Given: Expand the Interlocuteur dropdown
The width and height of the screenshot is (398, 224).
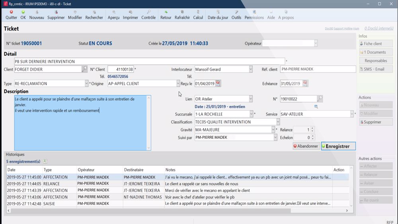Looking at the screenshot, I should (250, 69).
